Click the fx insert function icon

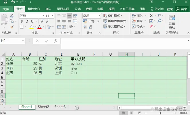point(56,41)
